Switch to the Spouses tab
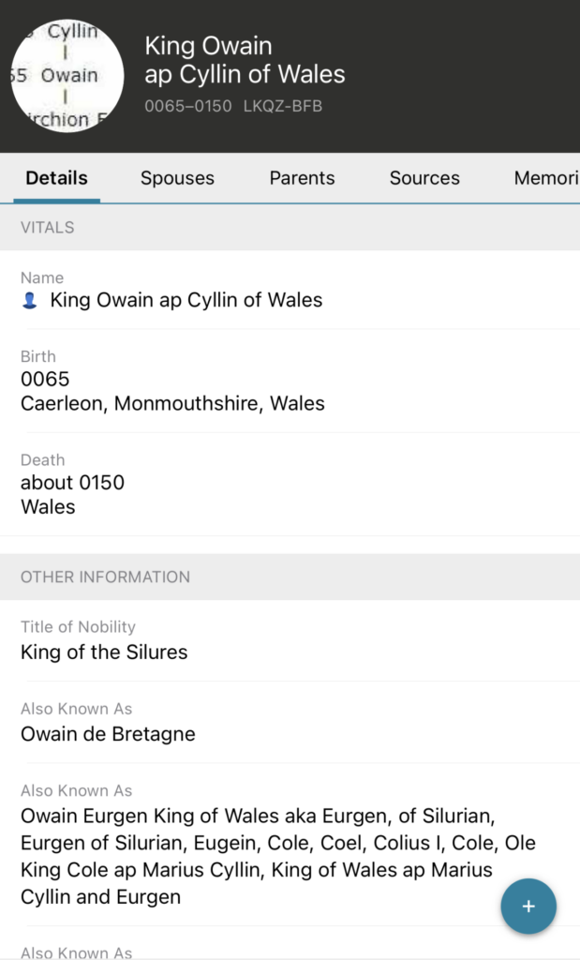 click(177, 178)
